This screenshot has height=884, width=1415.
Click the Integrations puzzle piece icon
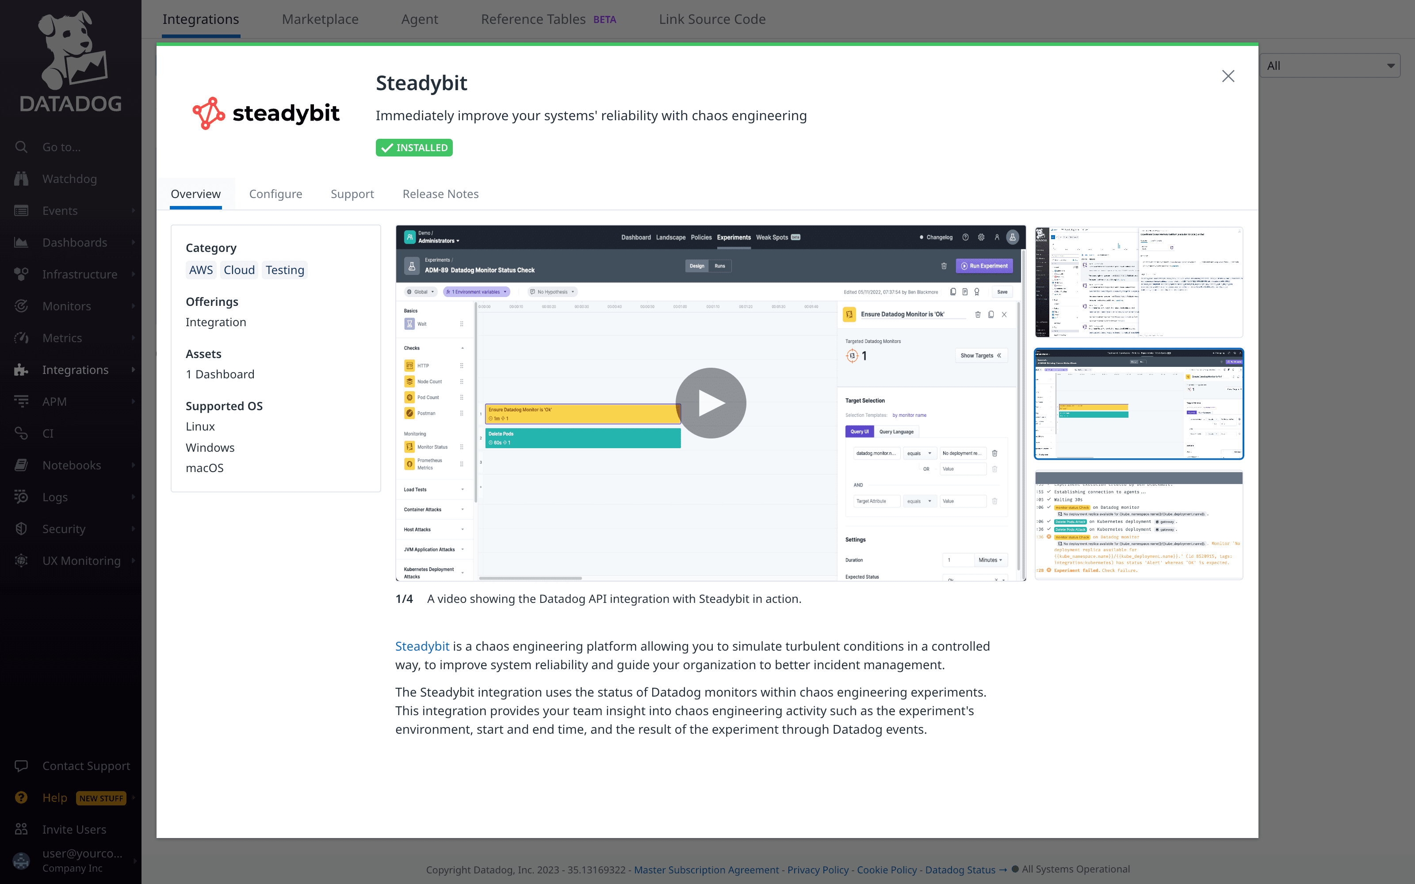[21, 370]
